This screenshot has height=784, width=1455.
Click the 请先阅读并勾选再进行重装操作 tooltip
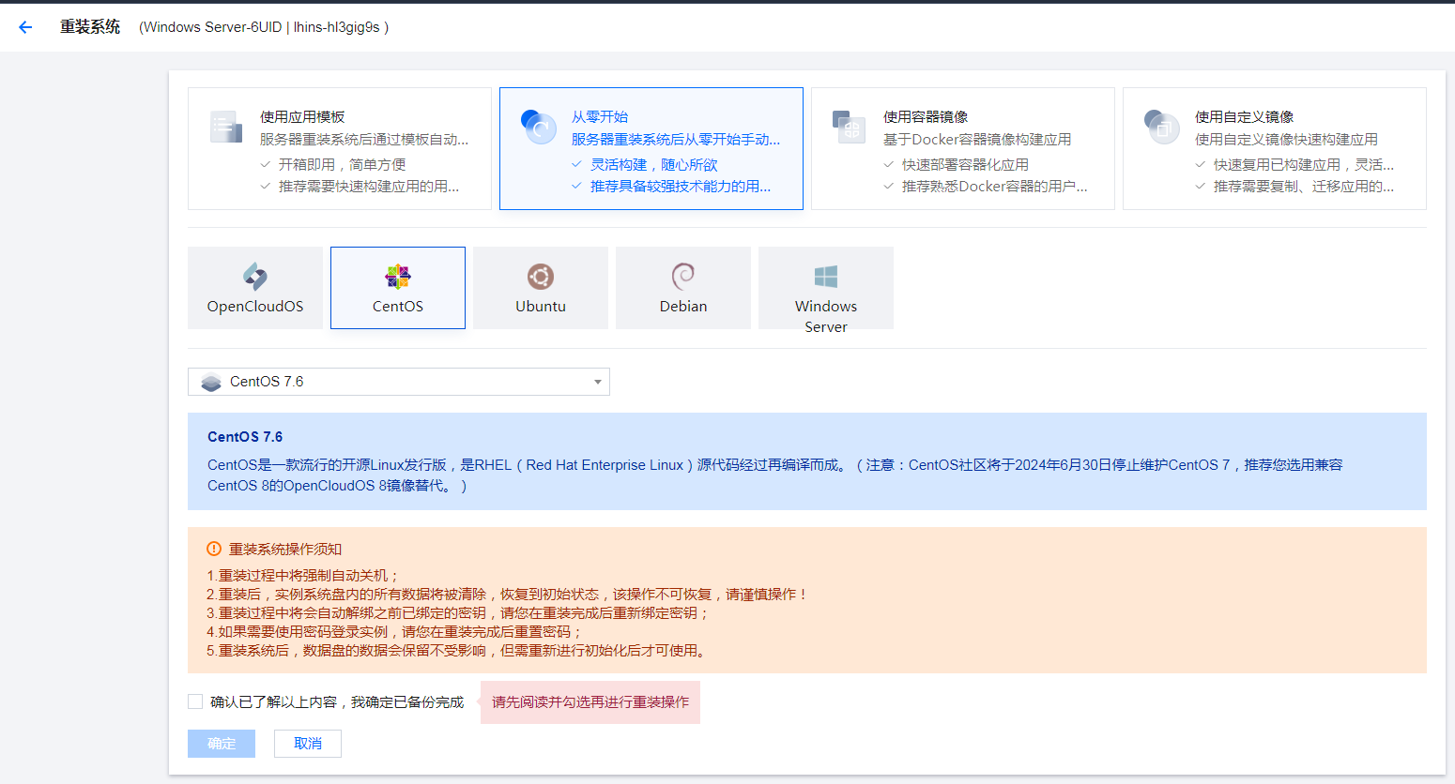(590, 702)
